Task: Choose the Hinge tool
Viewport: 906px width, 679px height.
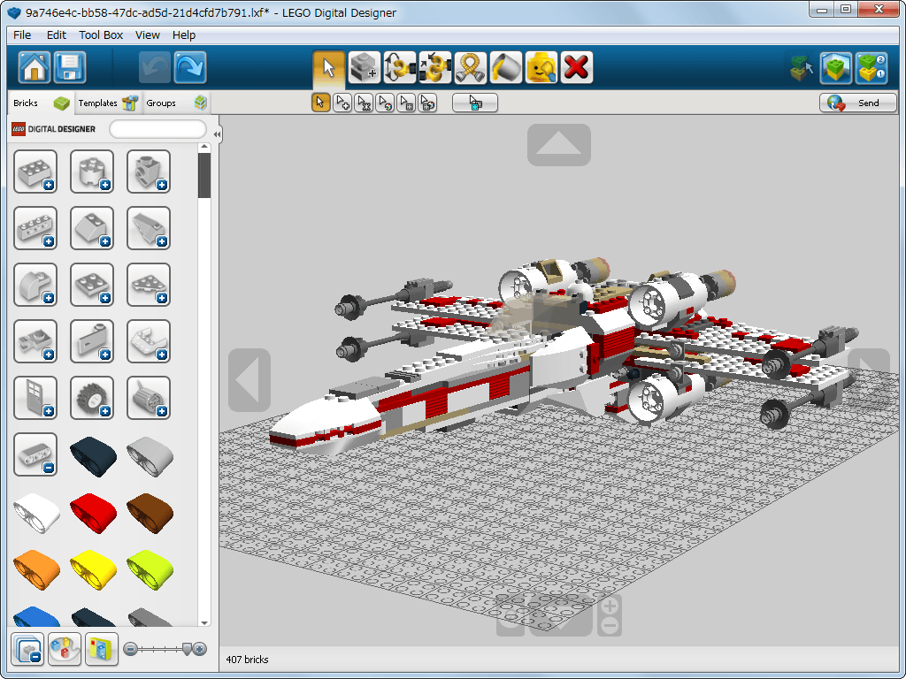Action: [x=400, y=67]
